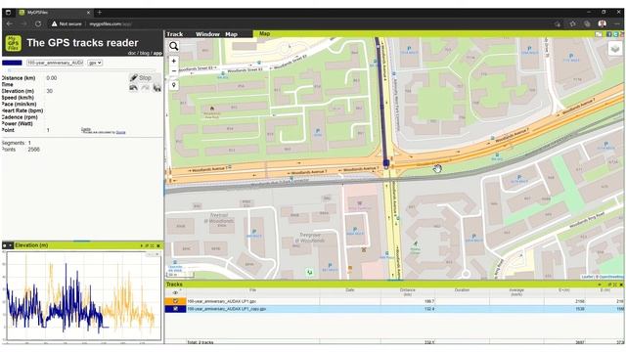Close the Tracks panel

[621, 285]
